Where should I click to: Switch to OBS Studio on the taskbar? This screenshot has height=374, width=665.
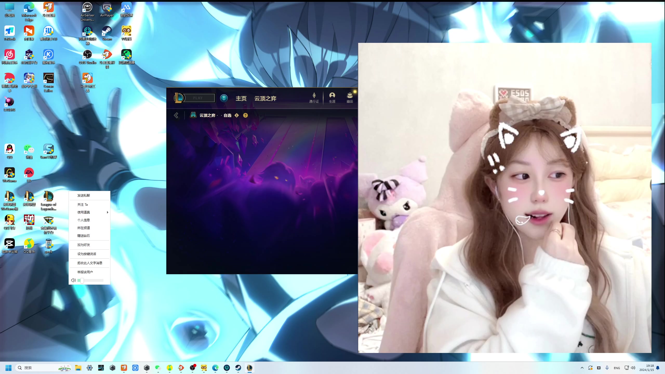(192, 368)
